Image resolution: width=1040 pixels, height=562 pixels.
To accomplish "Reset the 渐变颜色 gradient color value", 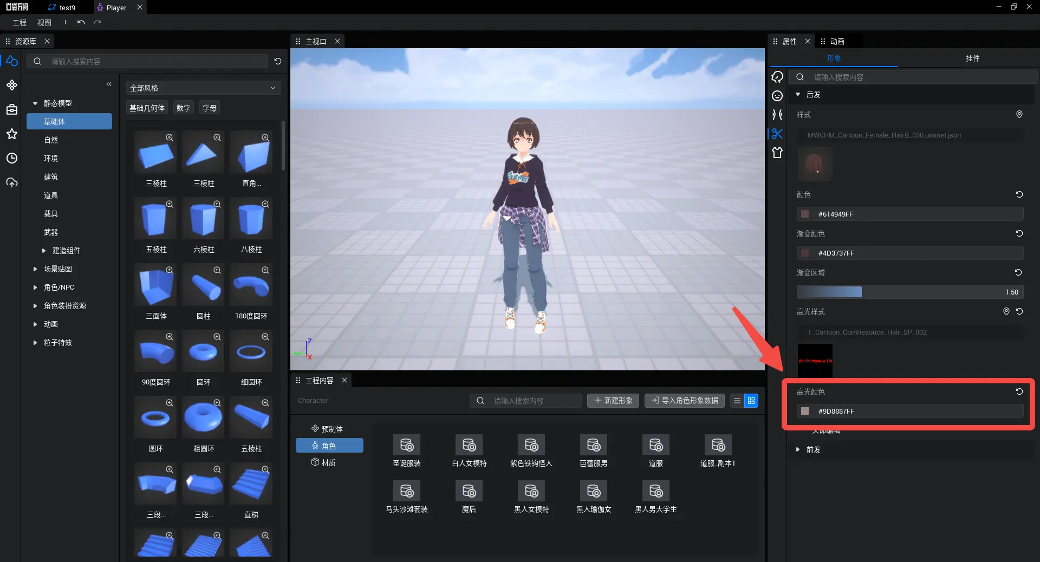I will (1019, 233).
